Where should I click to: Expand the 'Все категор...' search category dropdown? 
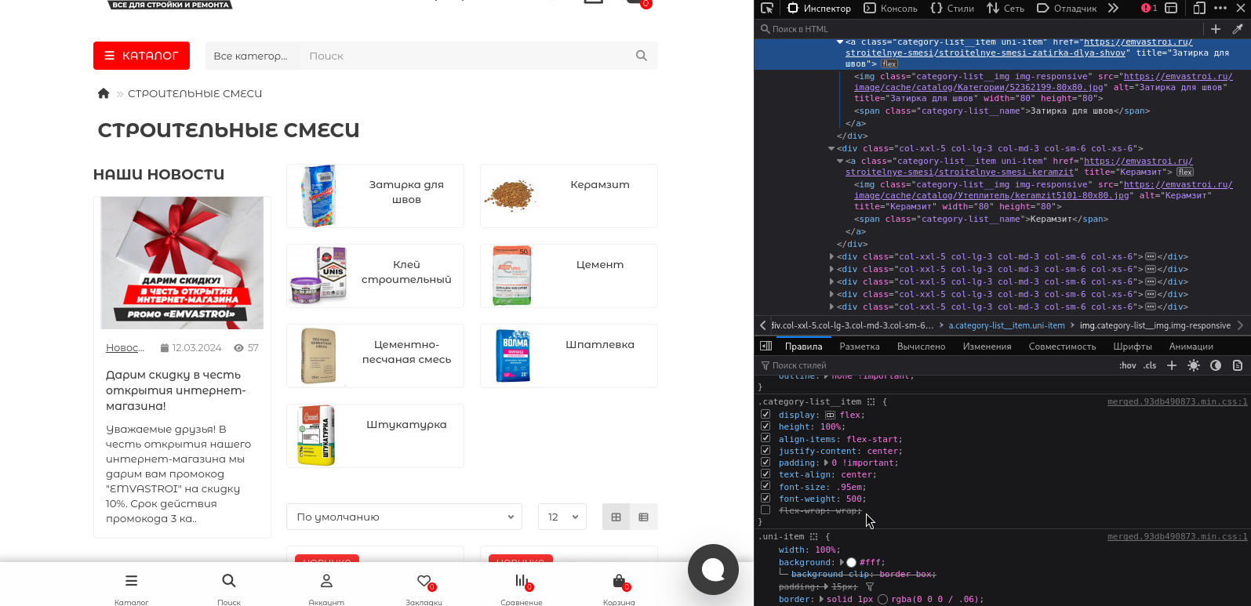(251, 56)
